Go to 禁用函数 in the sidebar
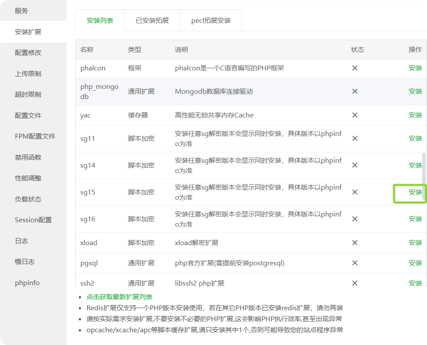The width and height of the screenshot is (427, 345). (28, 157)
